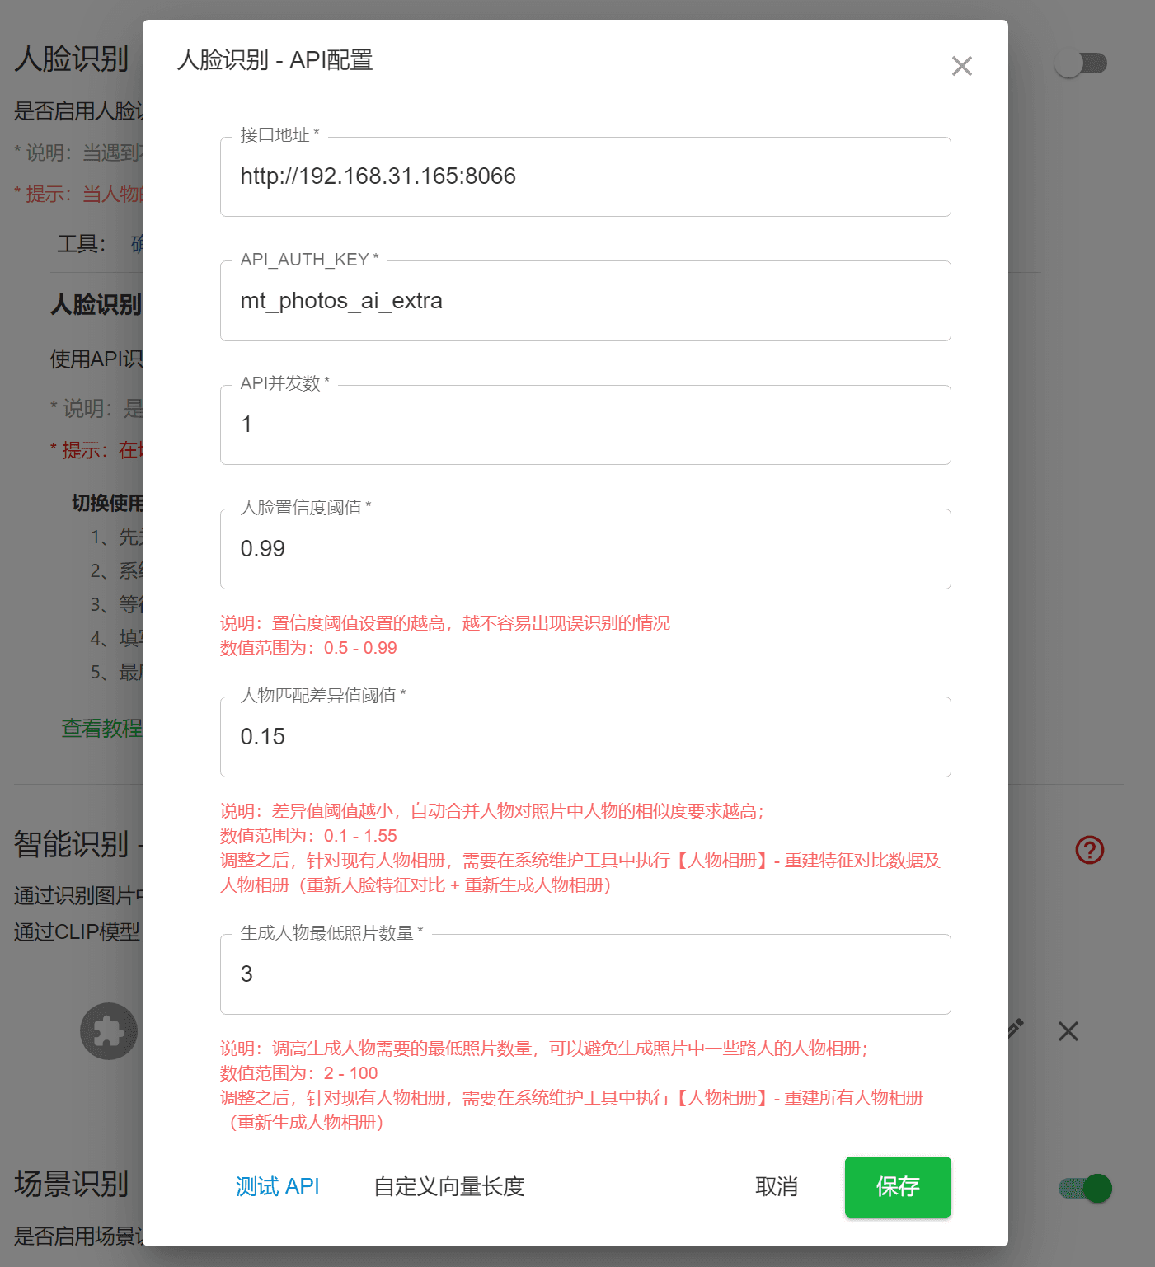
Task: Close the API配置 dialog with X icon
Action: coord(961,66)
